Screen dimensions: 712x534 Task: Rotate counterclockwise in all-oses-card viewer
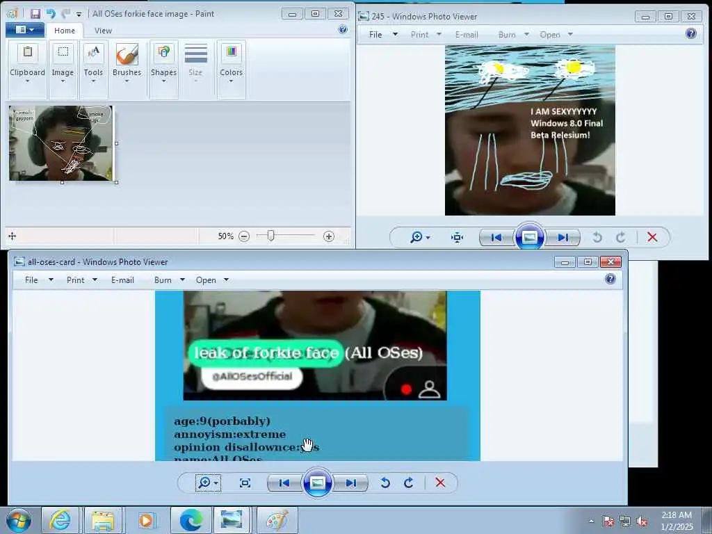[x=385, y=483]
